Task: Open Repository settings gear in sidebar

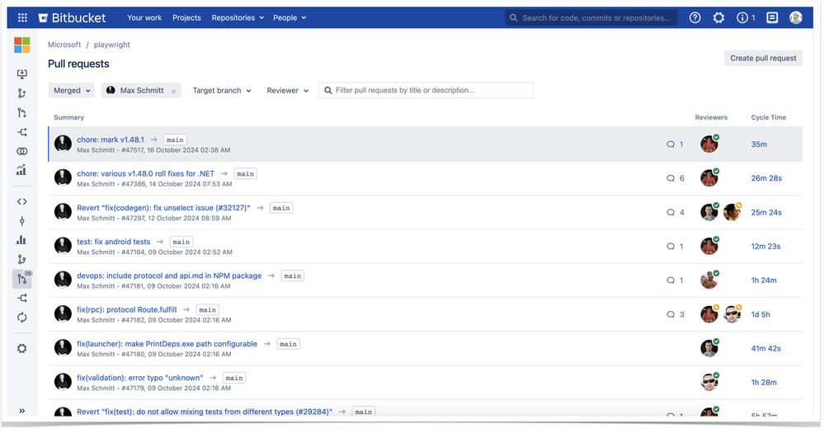Action: point(21,348)
